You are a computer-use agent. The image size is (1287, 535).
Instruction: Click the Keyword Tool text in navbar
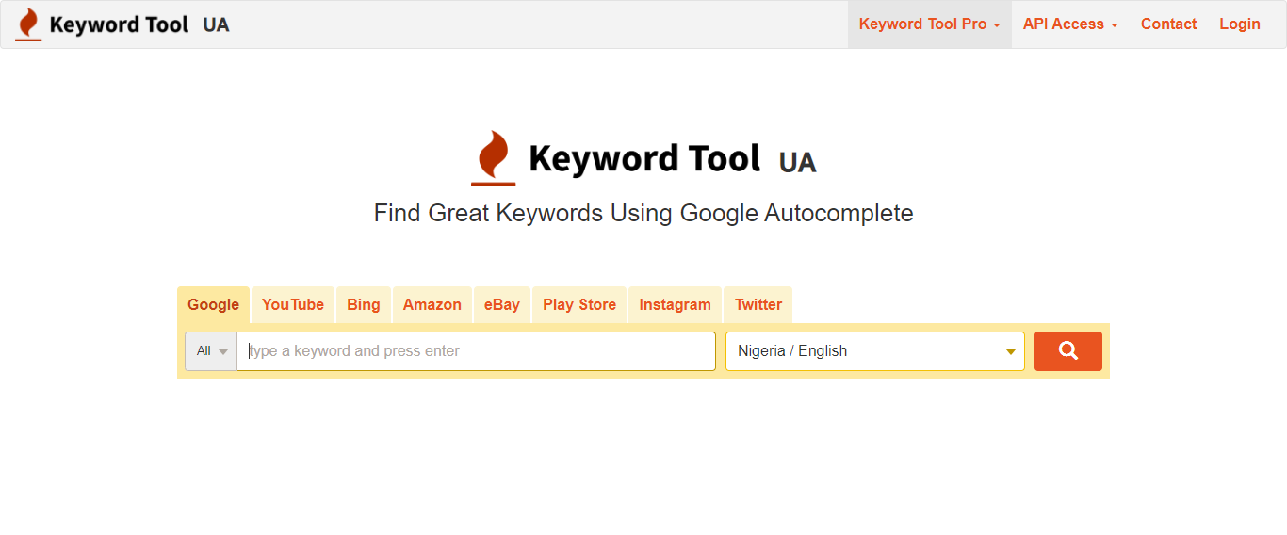point(120,25)
